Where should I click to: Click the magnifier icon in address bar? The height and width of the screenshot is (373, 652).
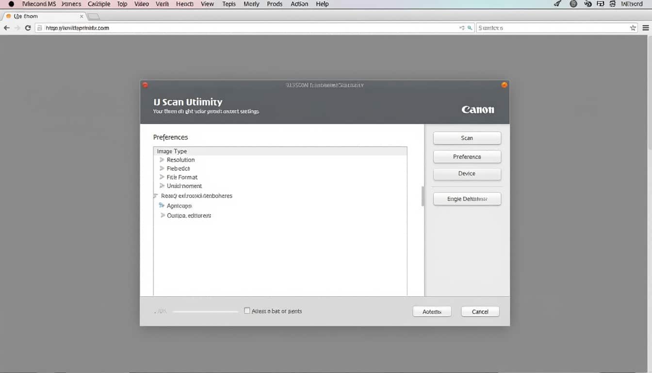(470, 28)
